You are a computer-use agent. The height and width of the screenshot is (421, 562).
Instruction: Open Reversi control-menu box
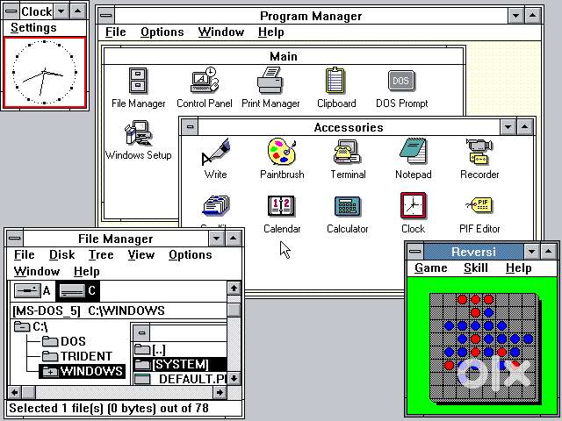point(415,252)
